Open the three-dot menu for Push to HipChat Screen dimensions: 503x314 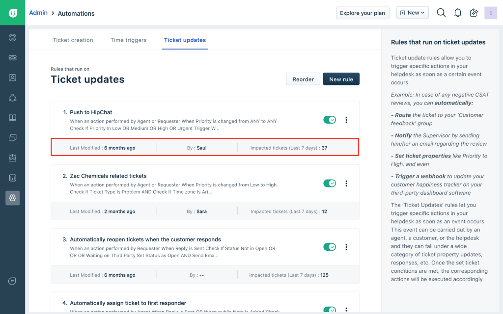(x=346, y=120)
